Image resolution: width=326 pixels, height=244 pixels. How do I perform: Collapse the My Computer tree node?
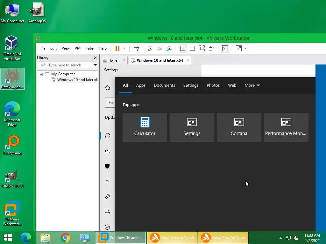coord(41,74)
